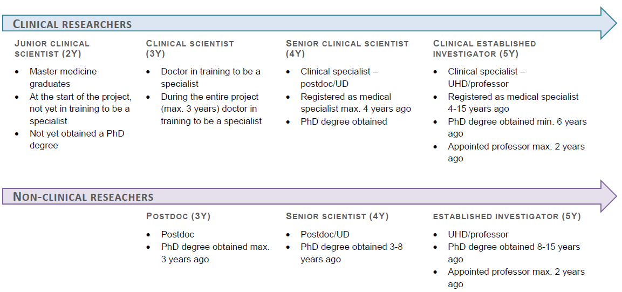Click the Clinical specialist – postdoc/UD bullet
Screen dimensions: 622x292
[339, 78]
